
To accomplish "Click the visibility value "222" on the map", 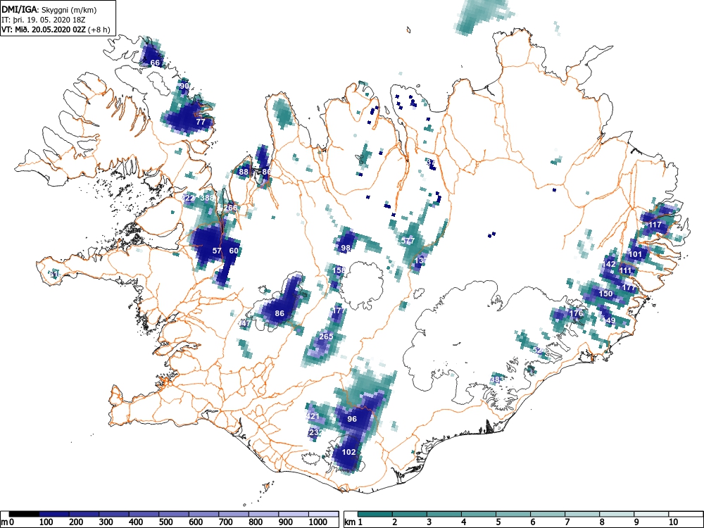I will pos(188,198).
